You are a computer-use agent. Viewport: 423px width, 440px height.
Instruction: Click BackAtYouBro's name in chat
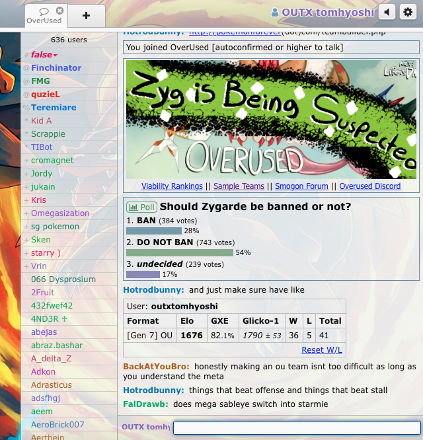point(156,367)
